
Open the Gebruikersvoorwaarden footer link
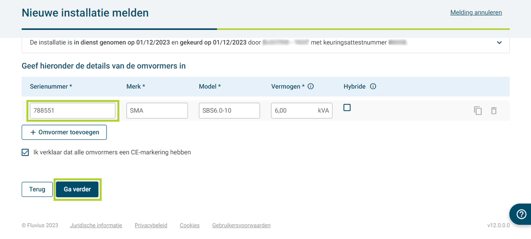241,226
